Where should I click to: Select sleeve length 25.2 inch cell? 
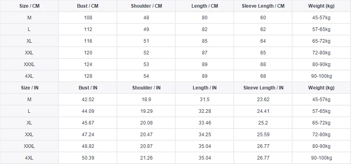tap(263, 123)
